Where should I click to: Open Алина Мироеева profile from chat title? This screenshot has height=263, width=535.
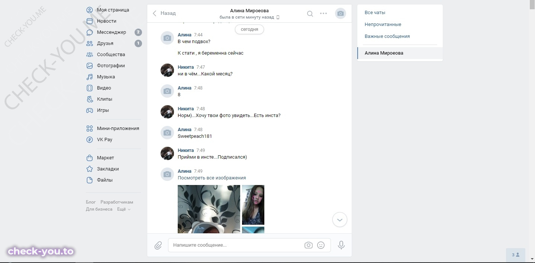[249, 11]
